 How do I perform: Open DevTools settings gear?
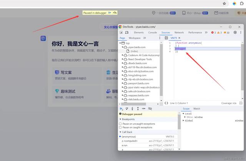click(x=235, y=32)
